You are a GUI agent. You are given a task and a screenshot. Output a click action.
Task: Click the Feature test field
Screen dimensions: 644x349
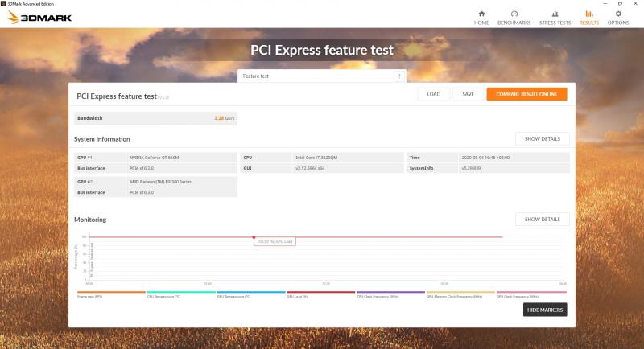pyautogui.click(x=321, y=76)
